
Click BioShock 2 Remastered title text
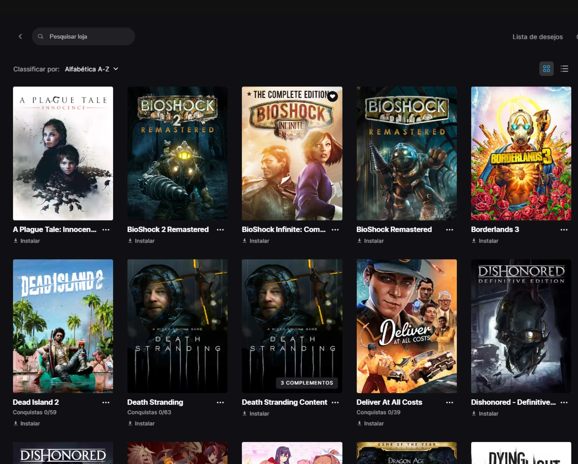pos(168,229)
